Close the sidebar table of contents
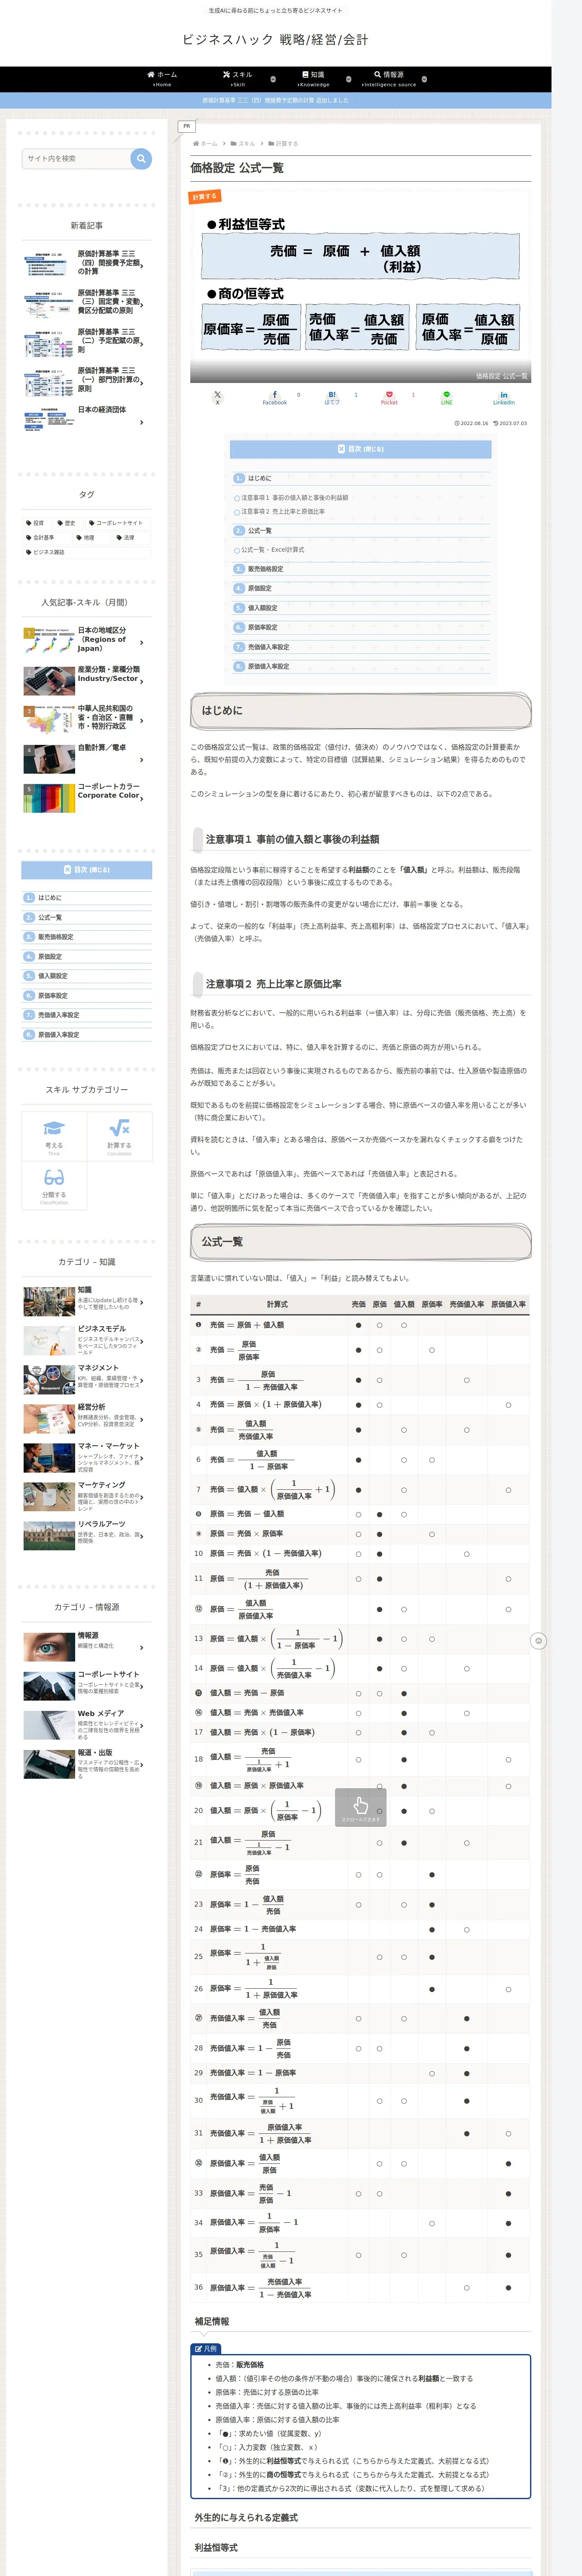 [x=87, y=870]
